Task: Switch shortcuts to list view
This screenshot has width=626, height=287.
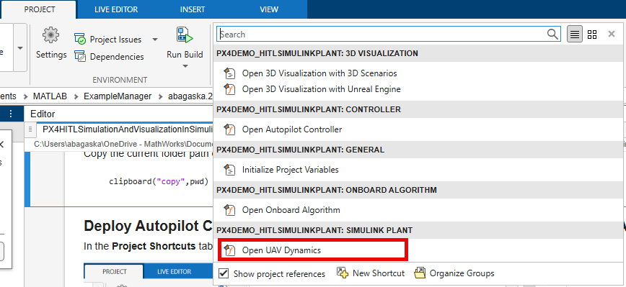Action: (x=575, y=35)
